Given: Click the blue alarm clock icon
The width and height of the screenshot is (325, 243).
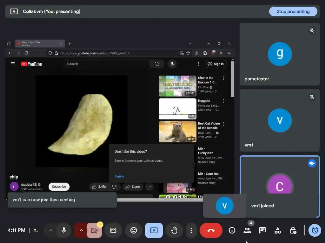Looking at the screenshot, I should (x=315, y=230).
